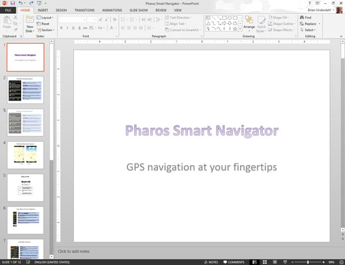Collapse the ribbon with the chevron

click(x=341, y=36)
